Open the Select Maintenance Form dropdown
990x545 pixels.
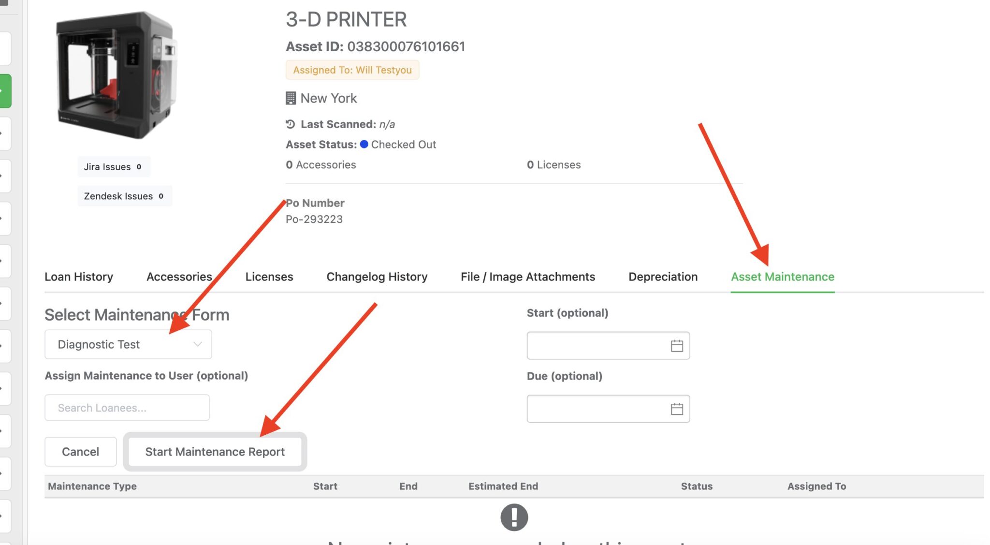[128, 344]
